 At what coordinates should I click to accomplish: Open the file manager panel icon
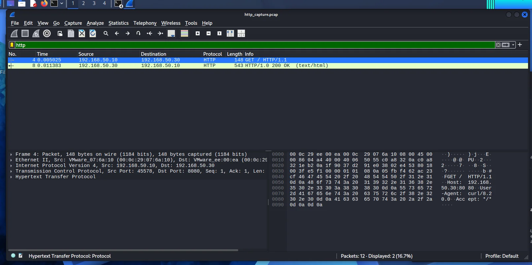click(22, 4)
